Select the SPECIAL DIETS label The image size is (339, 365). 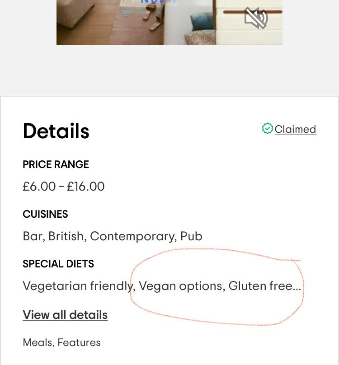tap(58, 264)
